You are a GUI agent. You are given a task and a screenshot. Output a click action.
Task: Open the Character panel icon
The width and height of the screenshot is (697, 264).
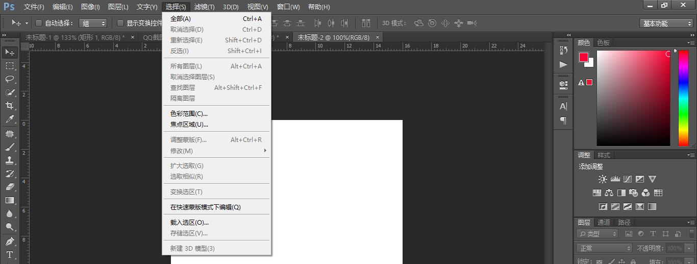[x=563, y=106]
